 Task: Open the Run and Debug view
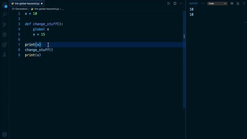point(5,34)
